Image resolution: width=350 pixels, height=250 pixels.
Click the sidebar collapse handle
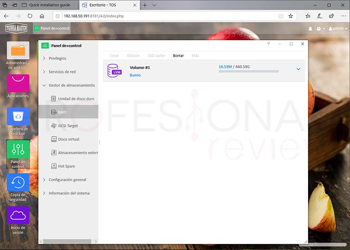pos(99,142)
